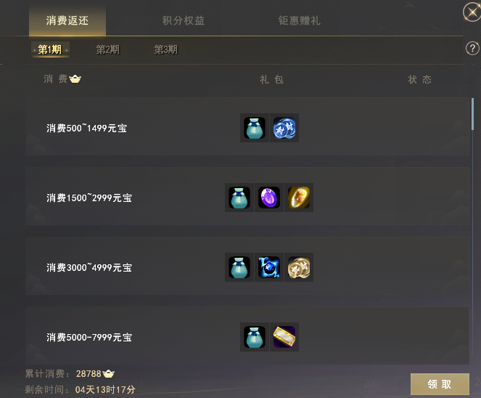
Task: Click the blue lightning crystal icon
Action: click(x=269, y=267)
